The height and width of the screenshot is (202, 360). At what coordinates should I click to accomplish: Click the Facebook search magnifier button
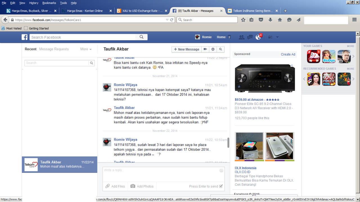pyautogui.click(x=141, y=37)
